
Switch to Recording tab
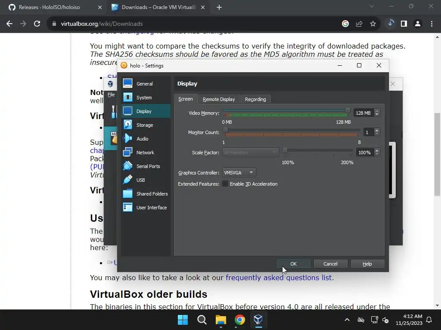point(255,99)
